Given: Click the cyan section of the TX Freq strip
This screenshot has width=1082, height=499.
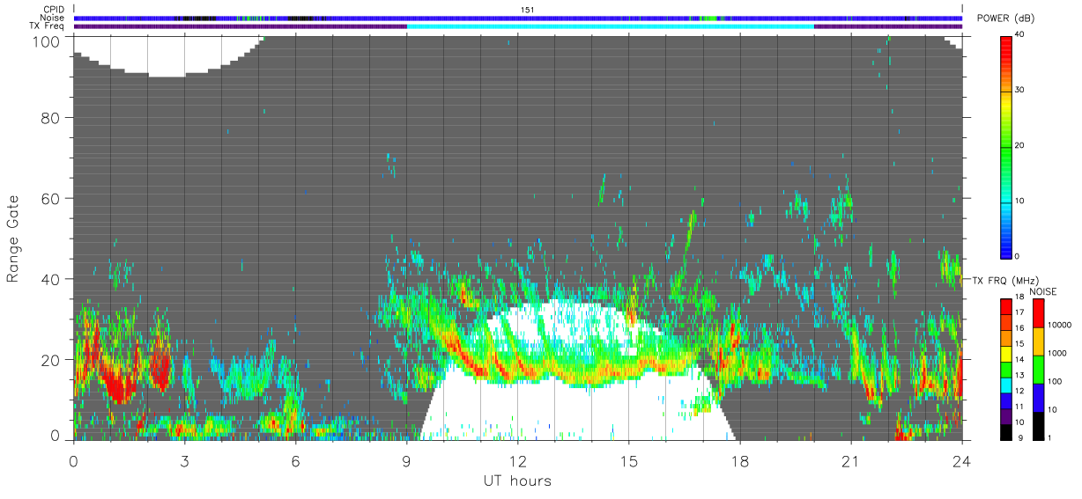Looking at the screenshot, I should tap(610, 26).
